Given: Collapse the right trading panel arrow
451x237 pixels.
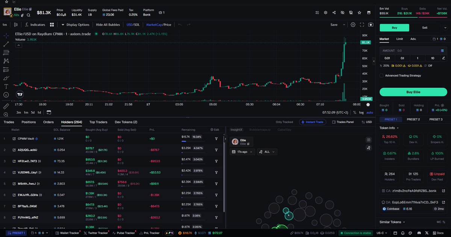Looking at the screenshot, I should [x=374, y=61].
